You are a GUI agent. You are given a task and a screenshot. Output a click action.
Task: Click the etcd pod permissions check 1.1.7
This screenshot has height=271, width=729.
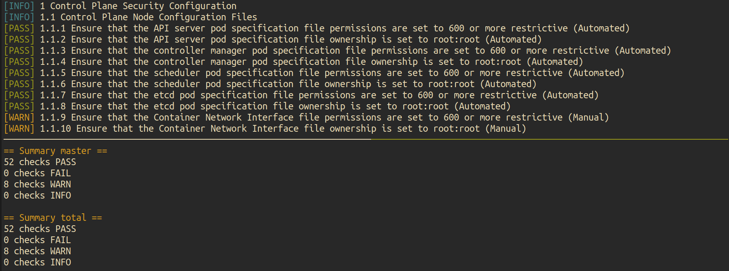[319, 95]
